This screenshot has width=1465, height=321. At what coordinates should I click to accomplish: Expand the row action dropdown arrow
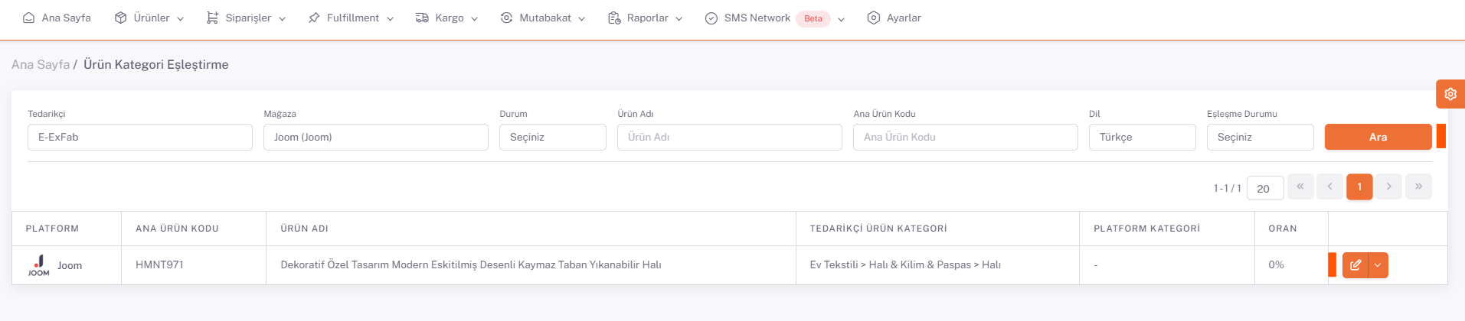[1378, 265]
